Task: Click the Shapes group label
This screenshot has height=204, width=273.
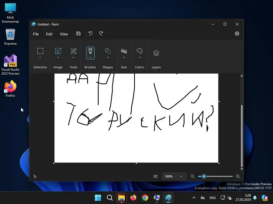Action: (108, 67)
